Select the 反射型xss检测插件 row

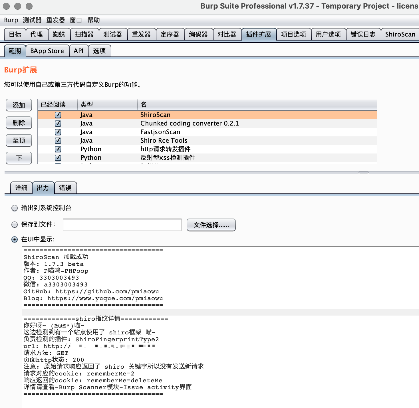207,158
